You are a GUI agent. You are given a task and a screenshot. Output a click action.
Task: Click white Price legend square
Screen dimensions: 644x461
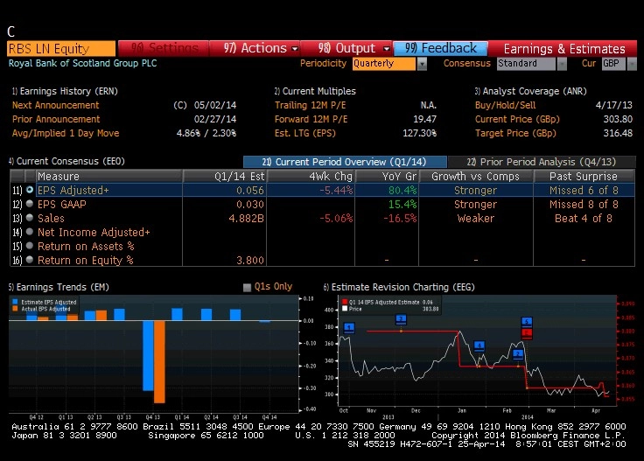click(345, 308)
